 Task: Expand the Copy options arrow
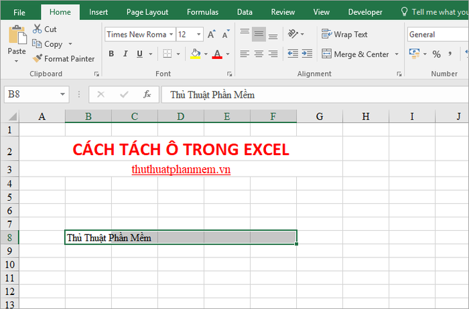pyautogui.click(x=70, y=44)
